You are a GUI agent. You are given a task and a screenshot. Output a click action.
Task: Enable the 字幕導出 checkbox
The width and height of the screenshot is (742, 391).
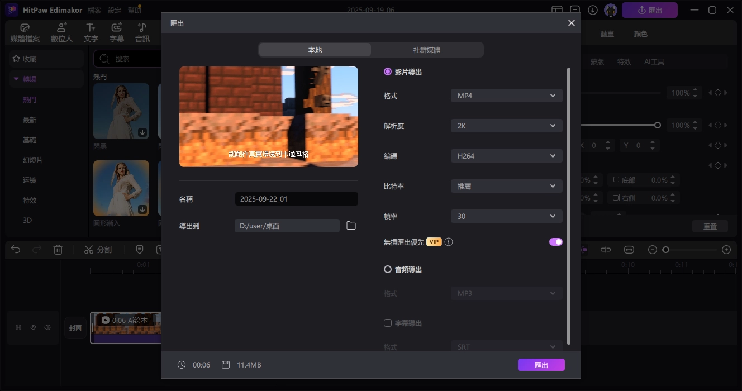(x=388, y=323)
